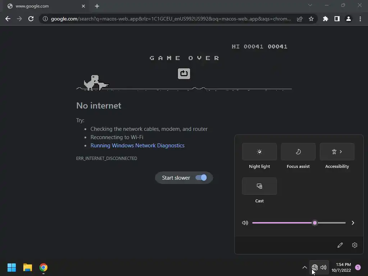Click the T-Rex dinosaur sprite
Image resolution: width=368 pixels, height=276 pixels.
92,83
